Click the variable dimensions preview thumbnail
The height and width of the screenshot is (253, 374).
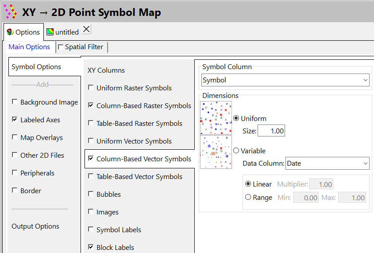216,152
